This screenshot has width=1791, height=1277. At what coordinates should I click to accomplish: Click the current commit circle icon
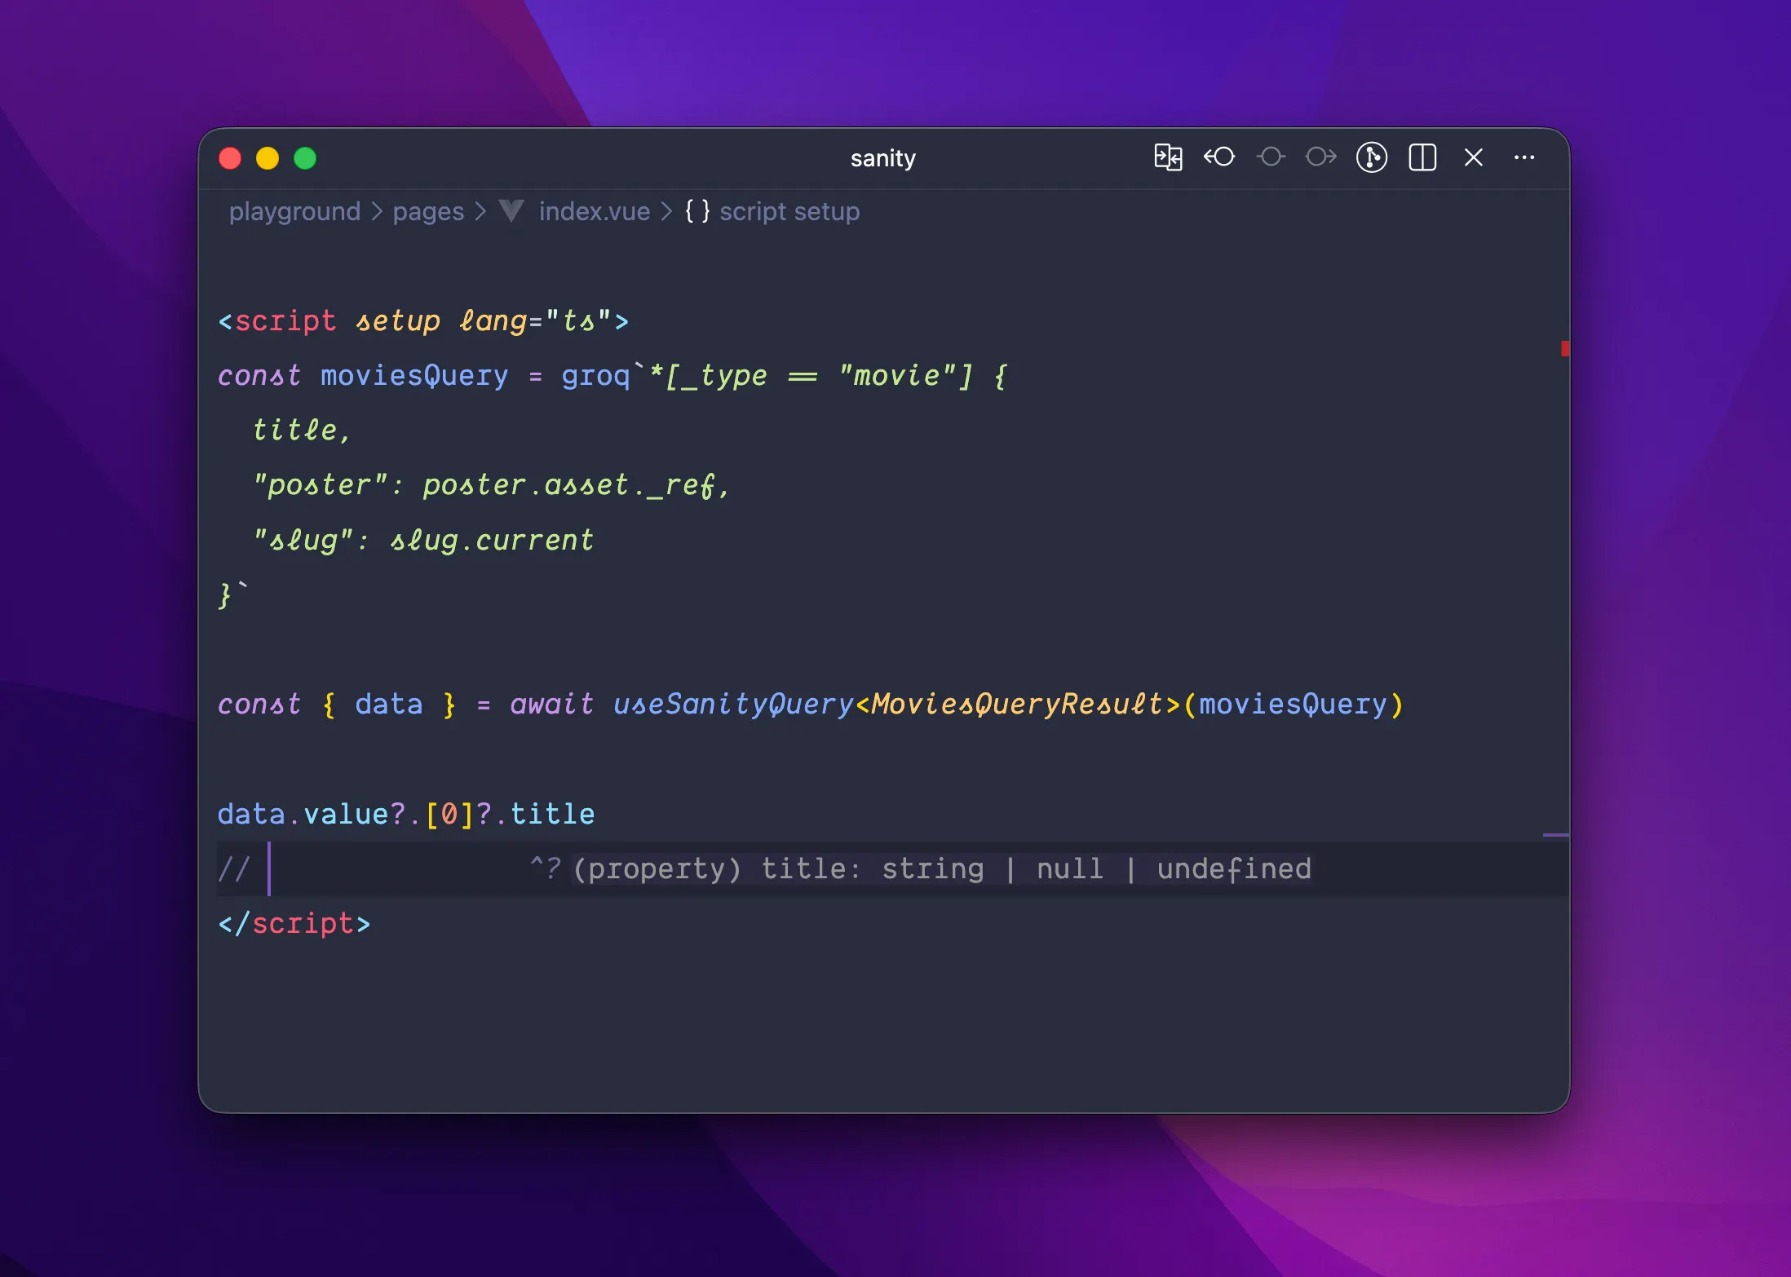click(x=1271, y=157)
